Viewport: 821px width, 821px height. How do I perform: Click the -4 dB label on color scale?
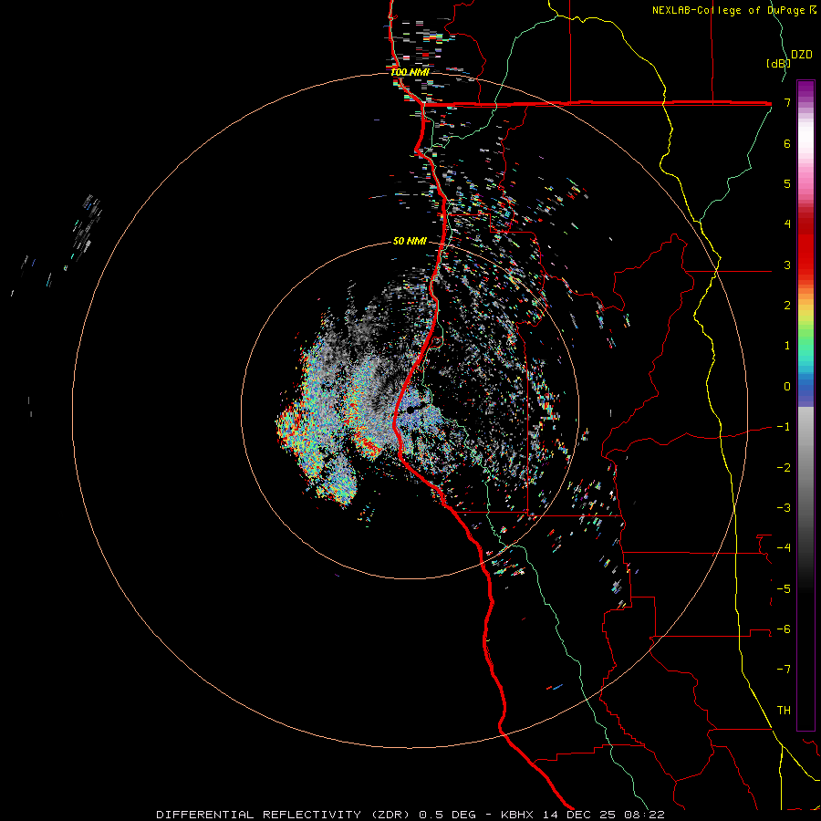(784, 547)
